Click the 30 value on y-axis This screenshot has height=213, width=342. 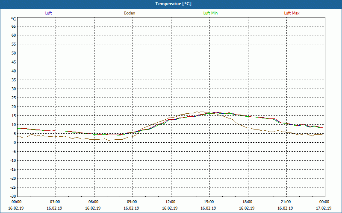14,89
